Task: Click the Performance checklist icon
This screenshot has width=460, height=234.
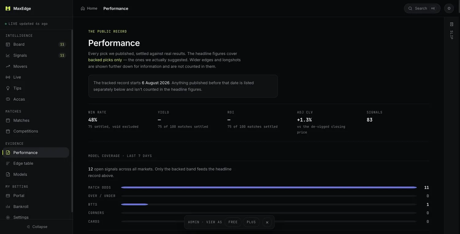Action: (x=8, y=153)
